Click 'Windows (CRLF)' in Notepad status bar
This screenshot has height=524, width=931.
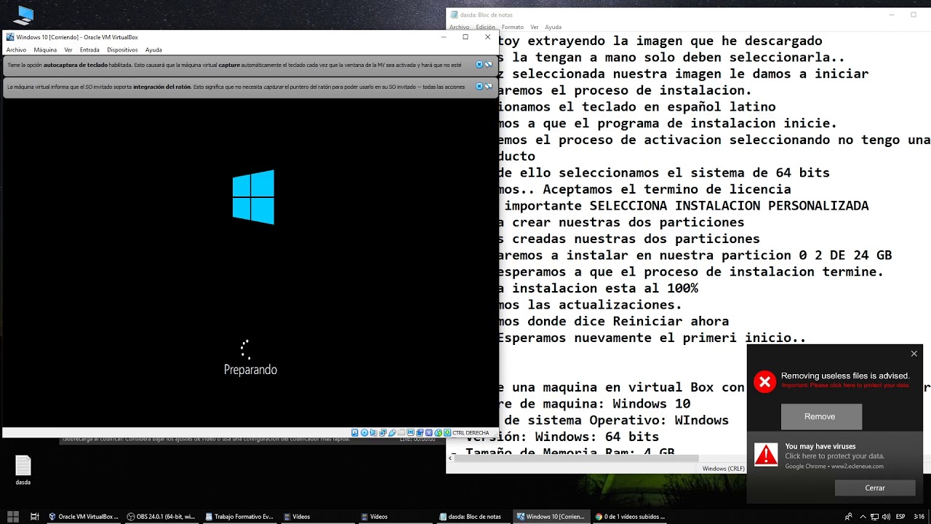(723, 469)
